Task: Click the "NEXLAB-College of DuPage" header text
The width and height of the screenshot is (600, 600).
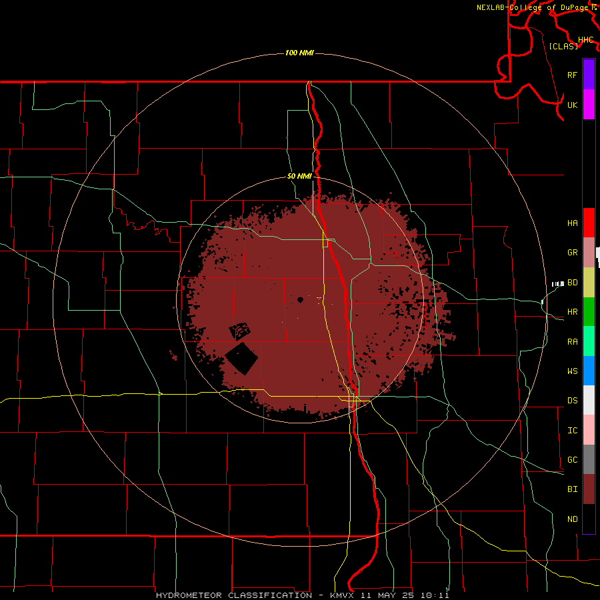Action: click(533, 7)
